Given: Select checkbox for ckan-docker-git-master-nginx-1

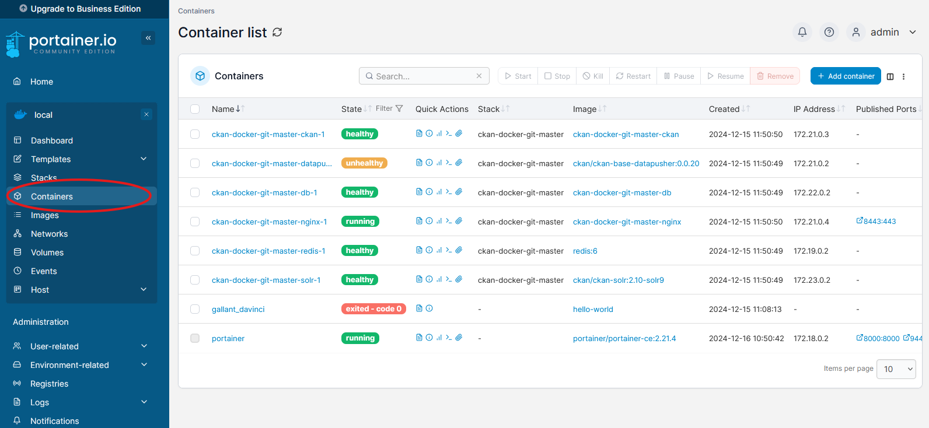Looking at the screenshot, I should (195, 222).
